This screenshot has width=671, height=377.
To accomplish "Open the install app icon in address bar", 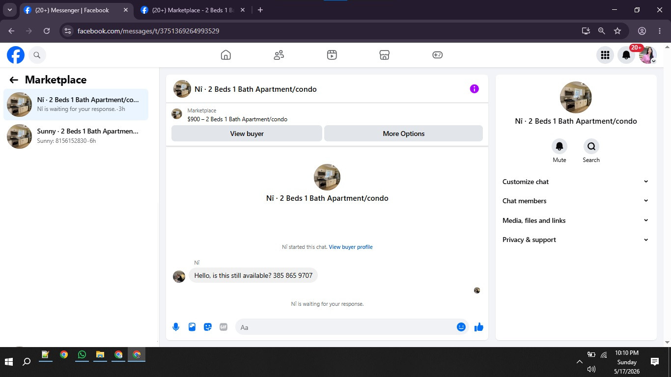I will coord(586,31).
